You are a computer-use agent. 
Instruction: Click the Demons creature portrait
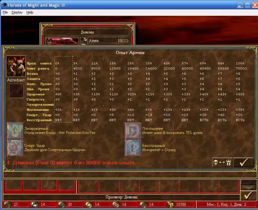point(16,66)
